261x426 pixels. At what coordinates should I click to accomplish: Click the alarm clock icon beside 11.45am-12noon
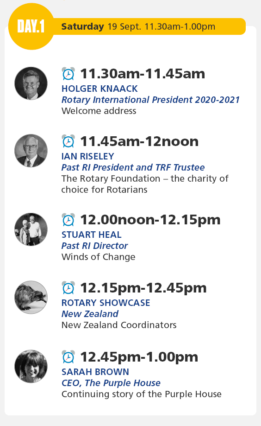point(68,141)
